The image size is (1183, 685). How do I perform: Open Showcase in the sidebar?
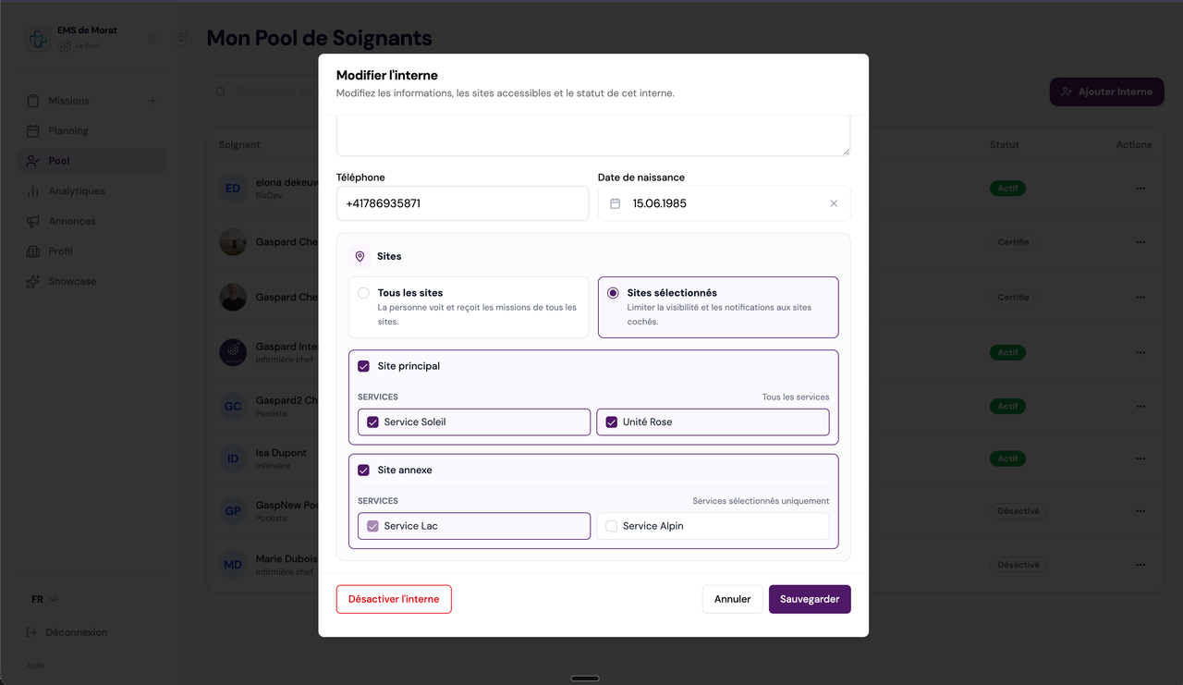[x=72, y=281]
